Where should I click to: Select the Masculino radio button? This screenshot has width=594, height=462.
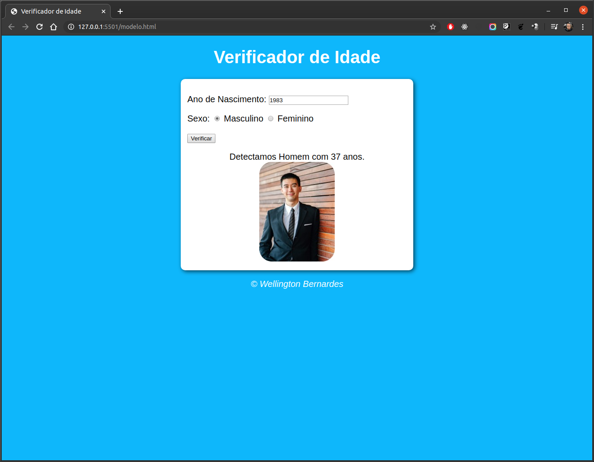click(x=217, y=118)
